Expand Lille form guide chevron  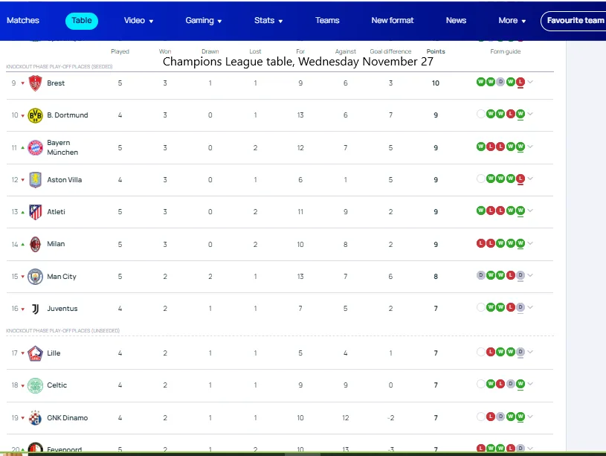tap(530, 353)
